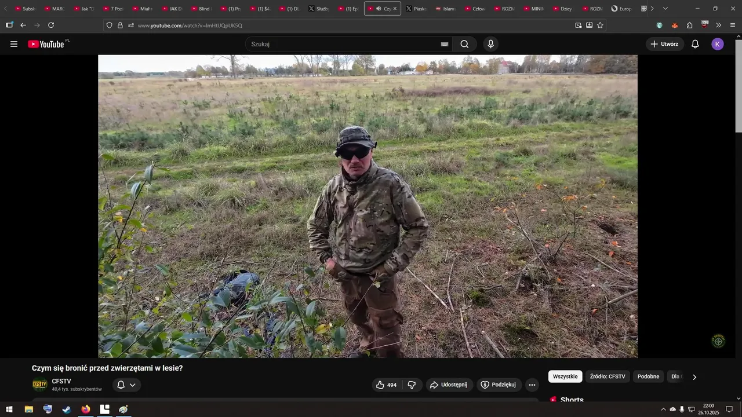Viewport: 742px width, 417px height.
Task: Open the account avatar K menu
Action: click(718, 44)
